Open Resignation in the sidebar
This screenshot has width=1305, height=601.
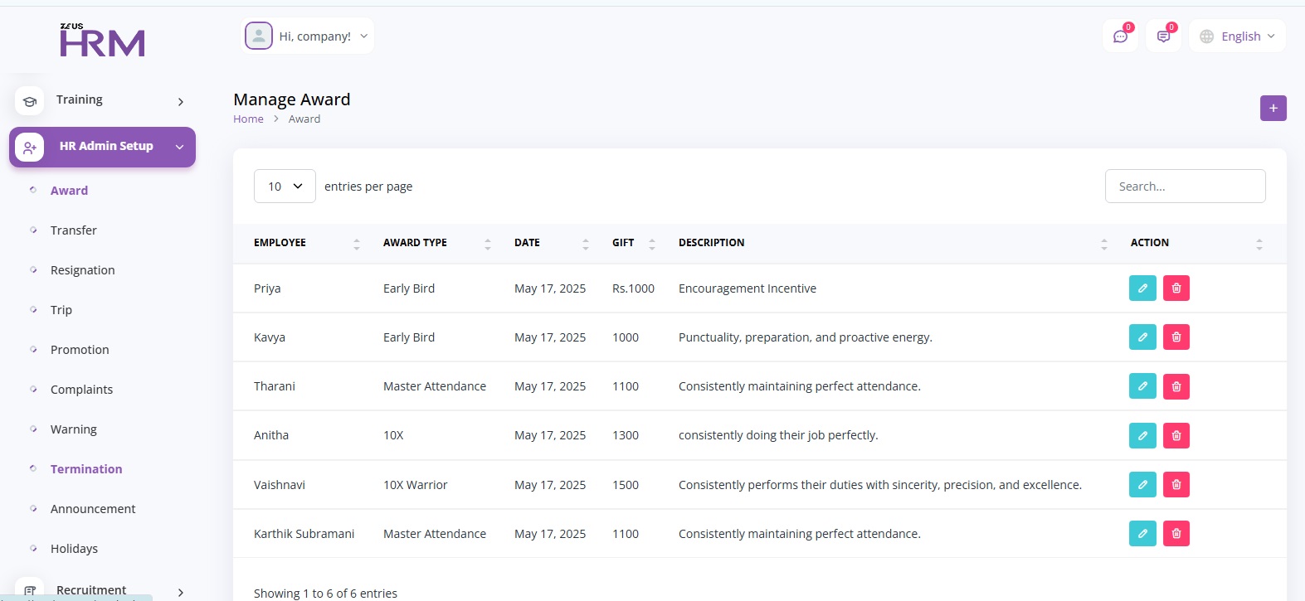(x=82, y=270)
